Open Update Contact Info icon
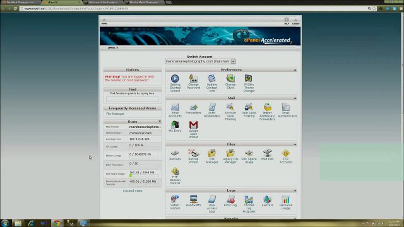The width and height of the screenshot is (404, 227). tap(212, 78)
